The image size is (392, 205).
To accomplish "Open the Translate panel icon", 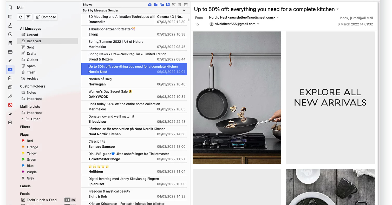I will (x=10, y=61).
